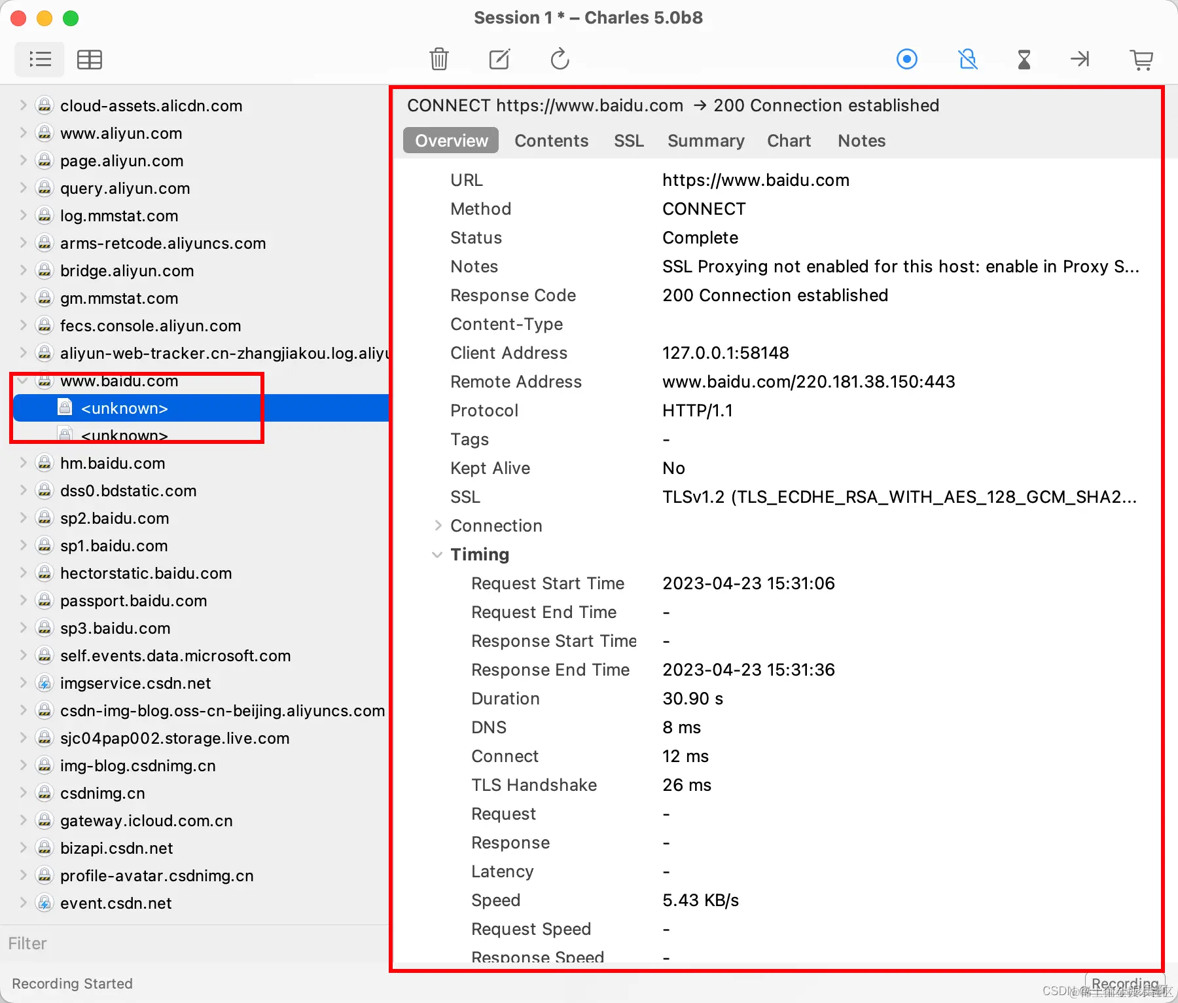The width and height of the screenshot is (1178, 1003).
Task: Open the Chart tab
Action: [789, 141]
